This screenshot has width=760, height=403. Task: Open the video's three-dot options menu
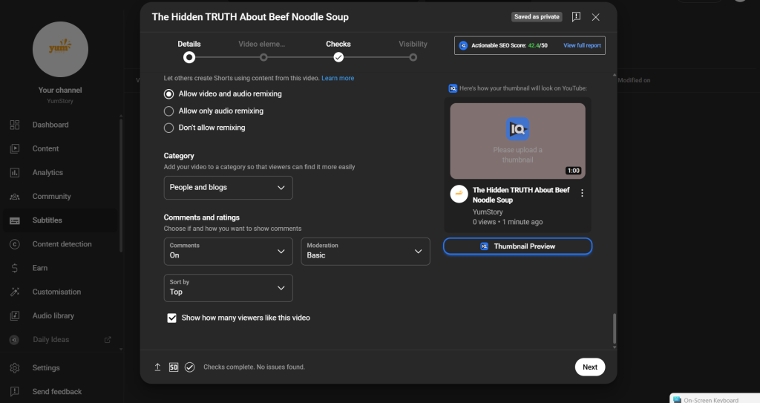point(582,193)
